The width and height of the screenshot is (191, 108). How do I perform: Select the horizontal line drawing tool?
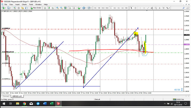click(x=144, y=8)
